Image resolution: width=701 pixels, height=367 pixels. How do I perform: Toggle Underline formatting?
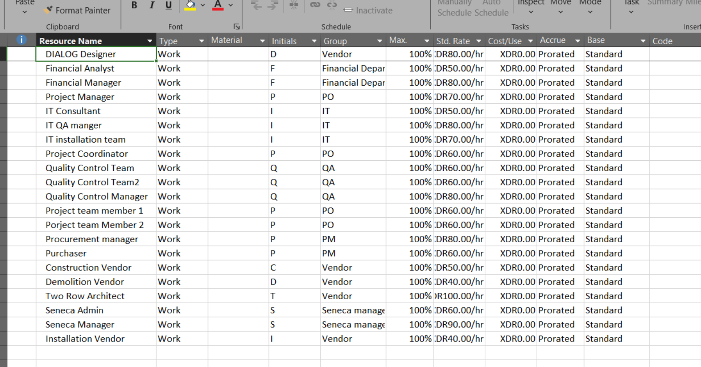pyautogui.click(x=168, y=5)
